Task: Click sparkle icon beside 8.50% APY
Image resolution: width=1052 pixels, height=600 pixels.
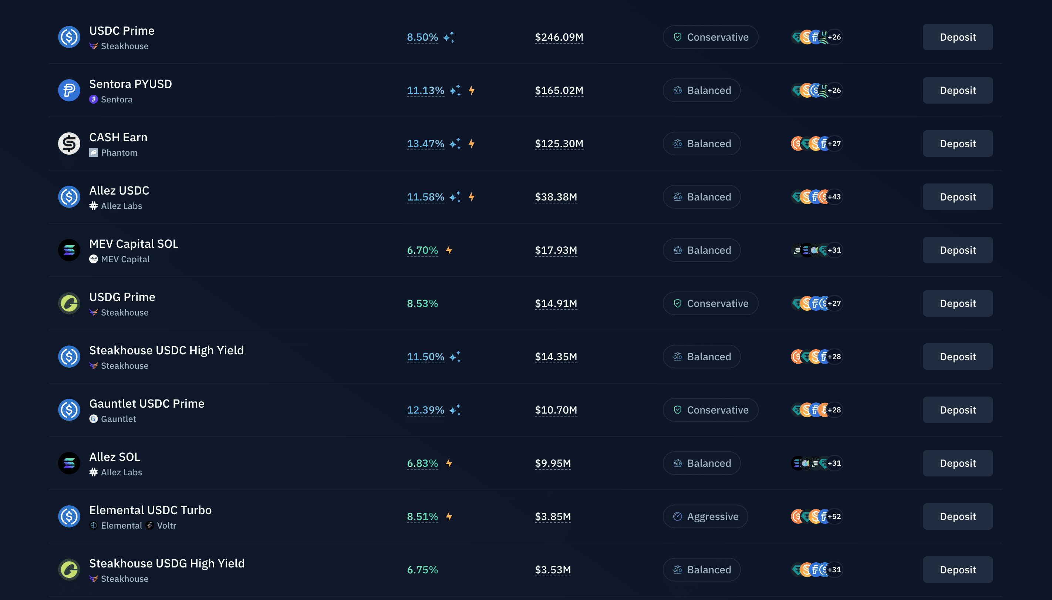Action: coord(449,37)
